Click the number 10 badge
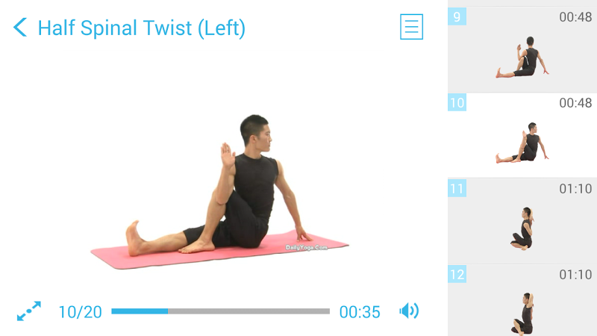597x336 pixels. click(457, 102)
